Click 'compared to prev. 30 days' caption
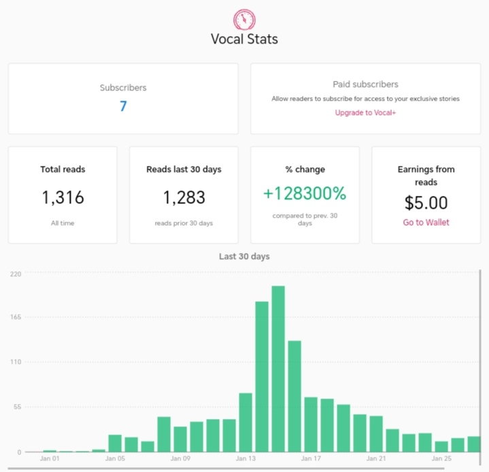 [305, 219]
